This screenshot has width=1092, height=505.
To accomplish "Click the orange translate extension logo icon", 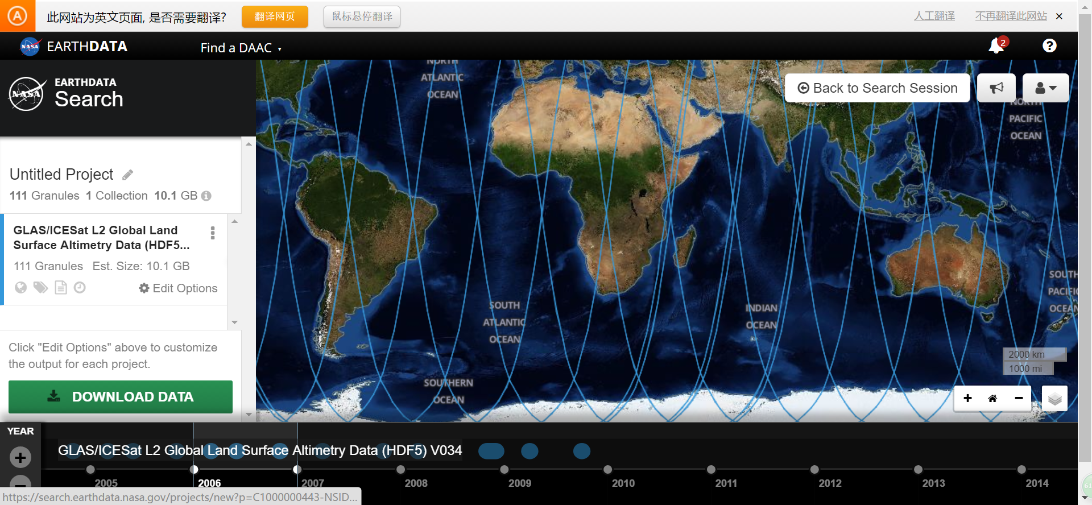I will pyautogui.click(x=17, y=16).
